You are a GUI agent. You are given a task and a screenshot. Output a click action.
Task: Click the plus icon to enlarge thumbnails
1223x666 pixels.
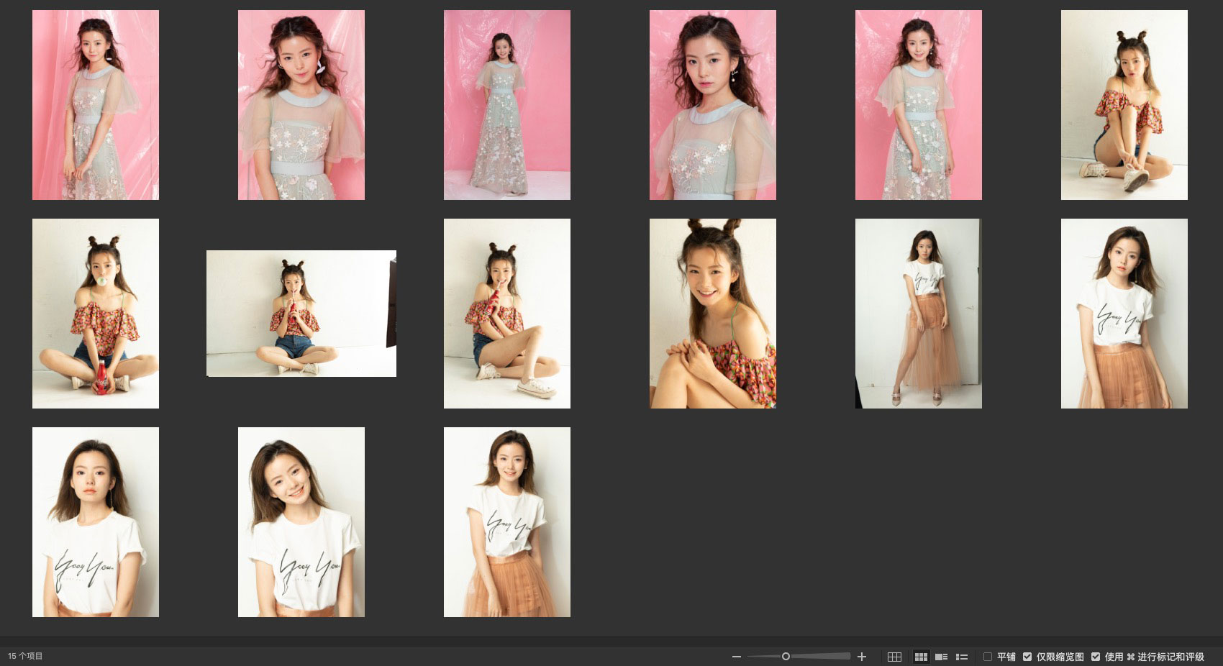[x=862, y=657]
